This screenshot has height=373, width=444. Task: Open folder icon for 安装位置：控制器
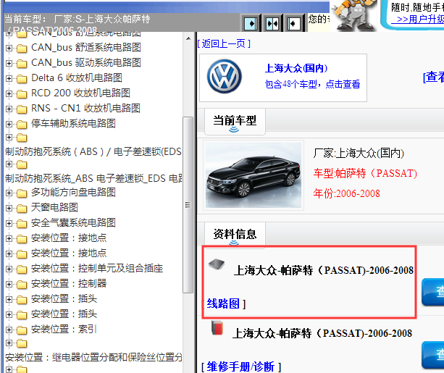22,285
